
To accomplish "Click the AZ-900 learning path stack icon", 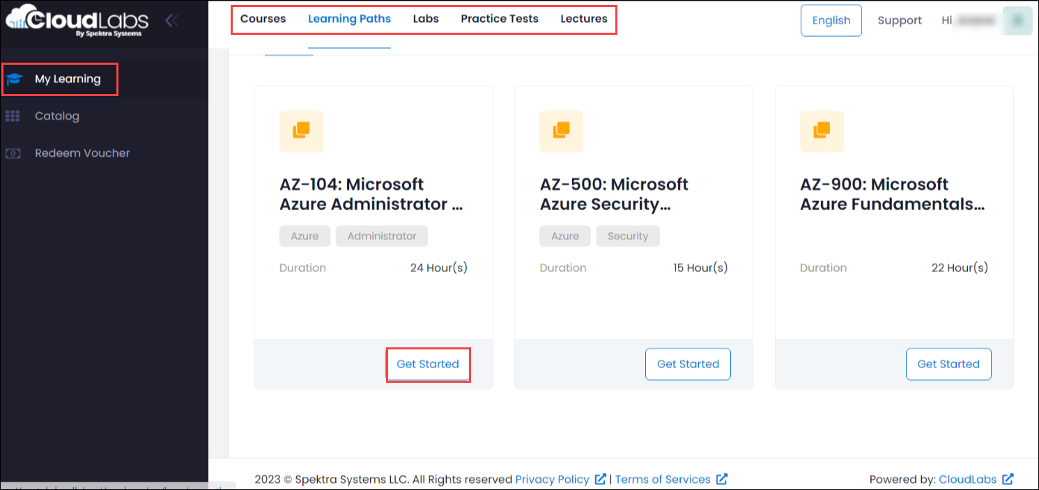I will tap(822, 131).
